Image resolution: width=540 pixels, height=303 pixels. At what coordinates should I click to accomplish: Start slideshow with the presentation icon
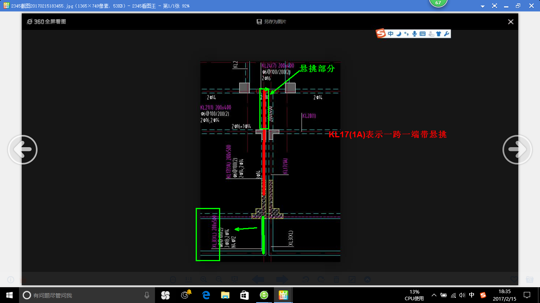tap(234, 279)
